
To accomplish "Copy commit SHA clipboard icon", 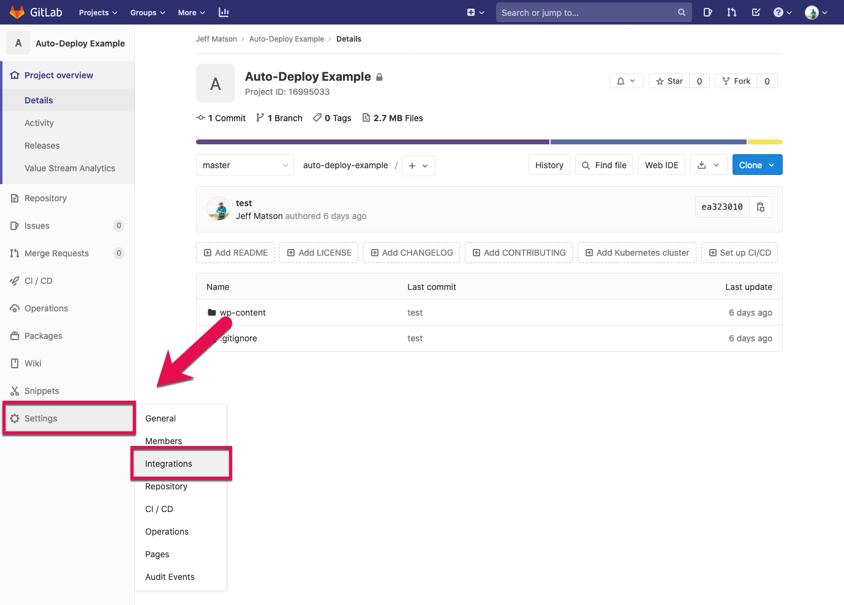I will point(761,207).
